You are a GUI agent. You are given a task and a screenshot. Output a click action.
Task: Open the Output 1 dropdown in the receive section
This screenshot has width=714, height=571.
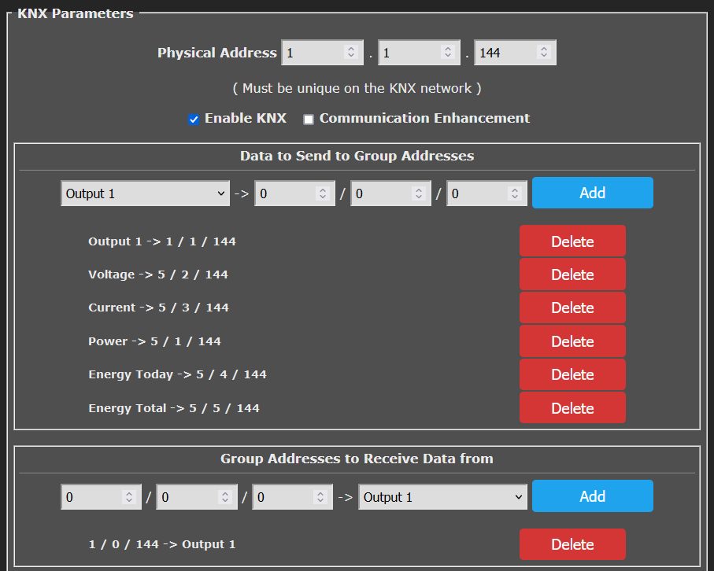(442, 496)
